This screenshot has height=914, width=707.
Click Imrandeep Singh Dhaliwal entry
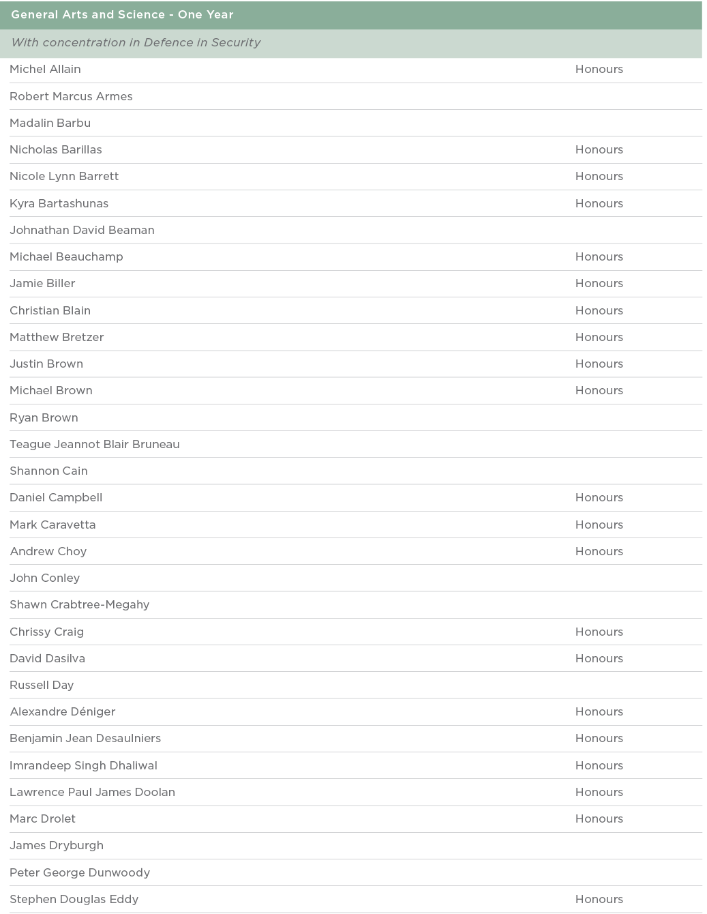coord(83,765)
